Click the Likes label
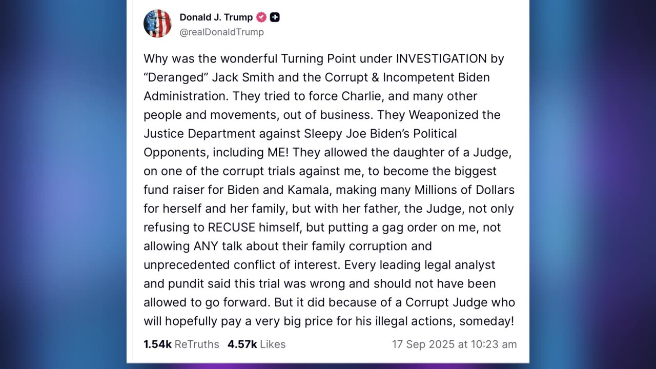656x369 pixels. point(273,344)
